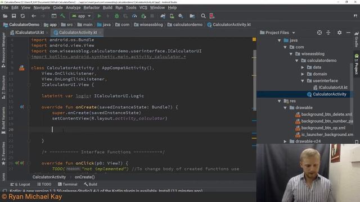
Task: Open the Profile gauge icon
Action: 134,16
